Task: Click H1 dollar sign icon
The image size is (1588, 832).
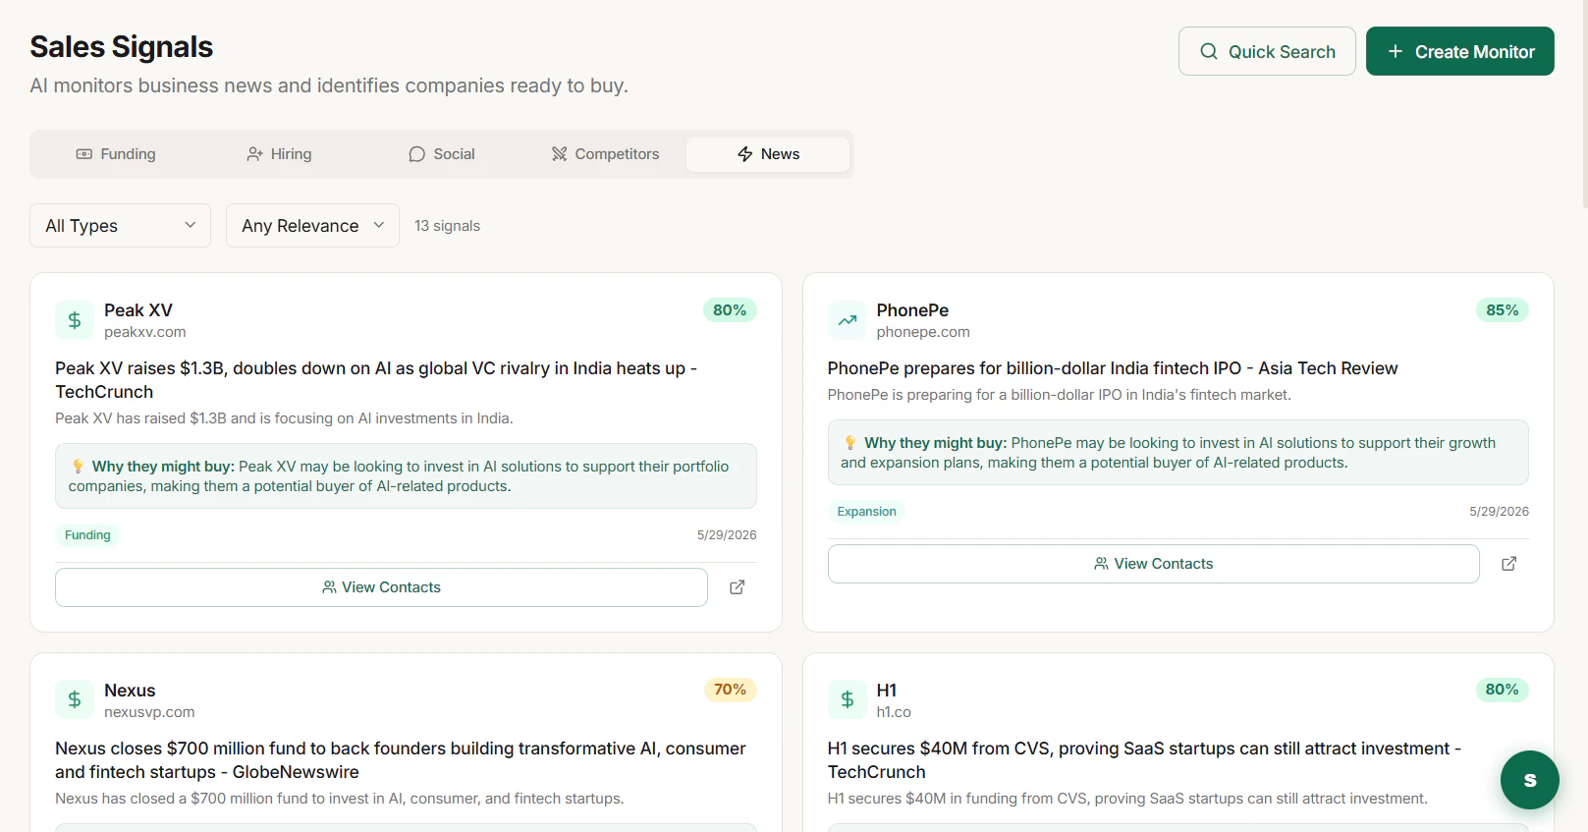Action: point(848,700)
